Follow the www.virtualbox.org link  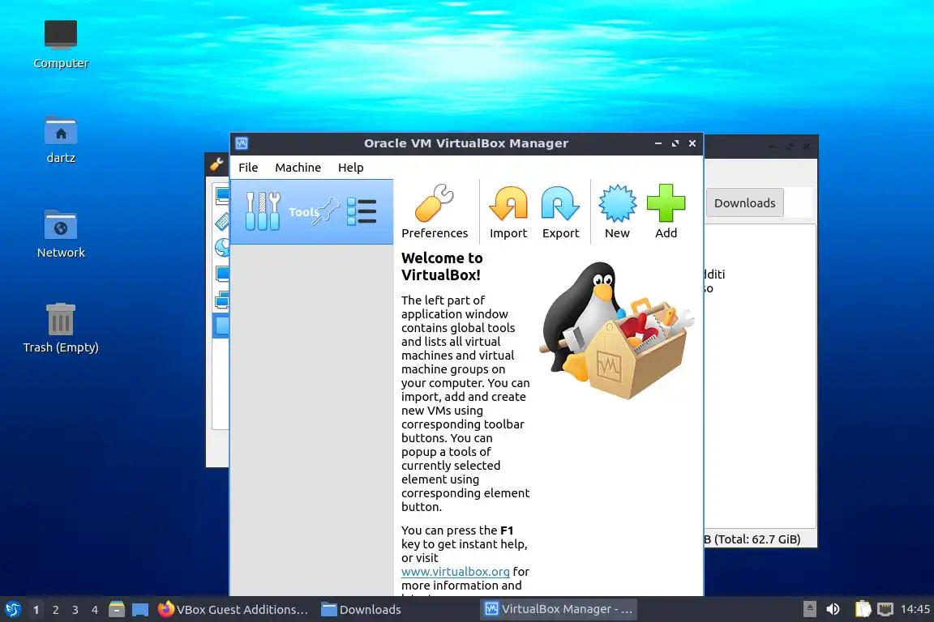pos(455,572)
